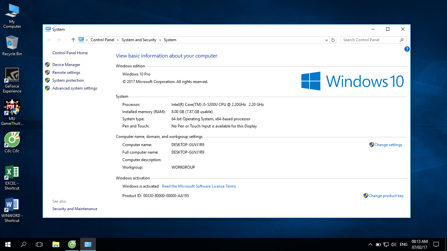Image resolution: width=447 pixels, height=251 pixels.
Task: Open Device Manager link
Action: pos(66,65)
